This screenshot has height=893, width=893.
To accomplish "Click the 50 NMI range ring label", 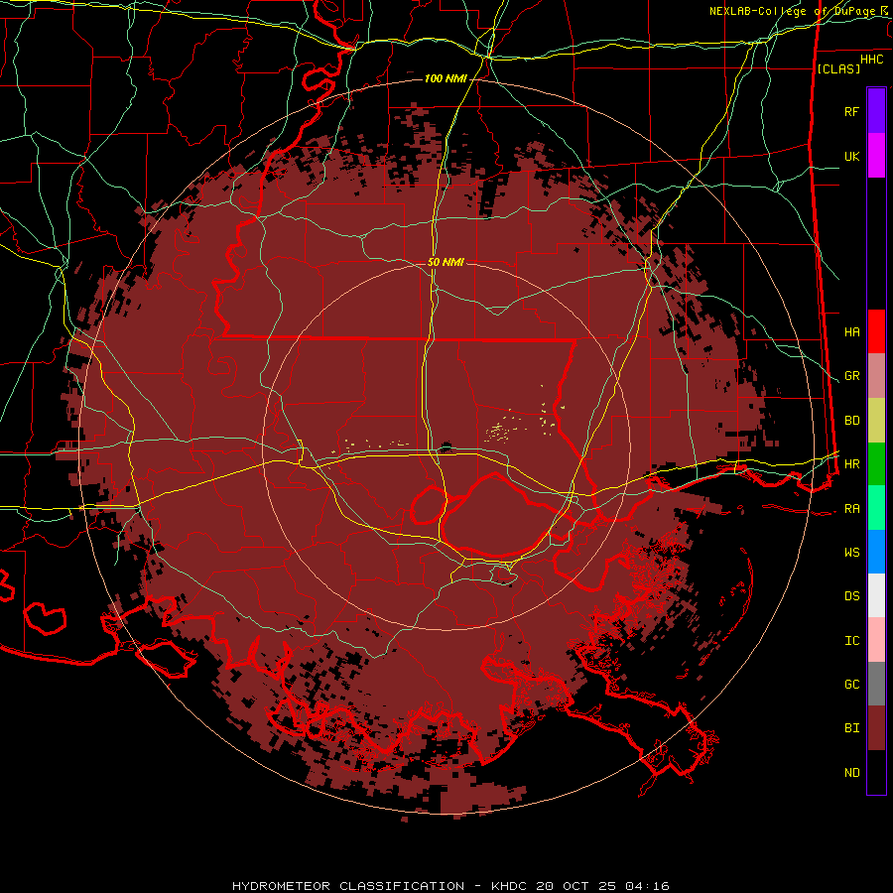I will click(446, 262).
